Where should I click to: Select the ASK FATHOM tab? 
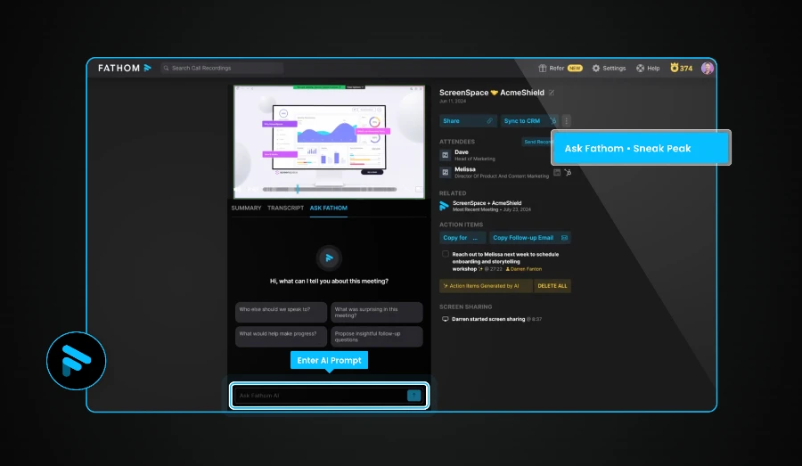coord(328,208)
